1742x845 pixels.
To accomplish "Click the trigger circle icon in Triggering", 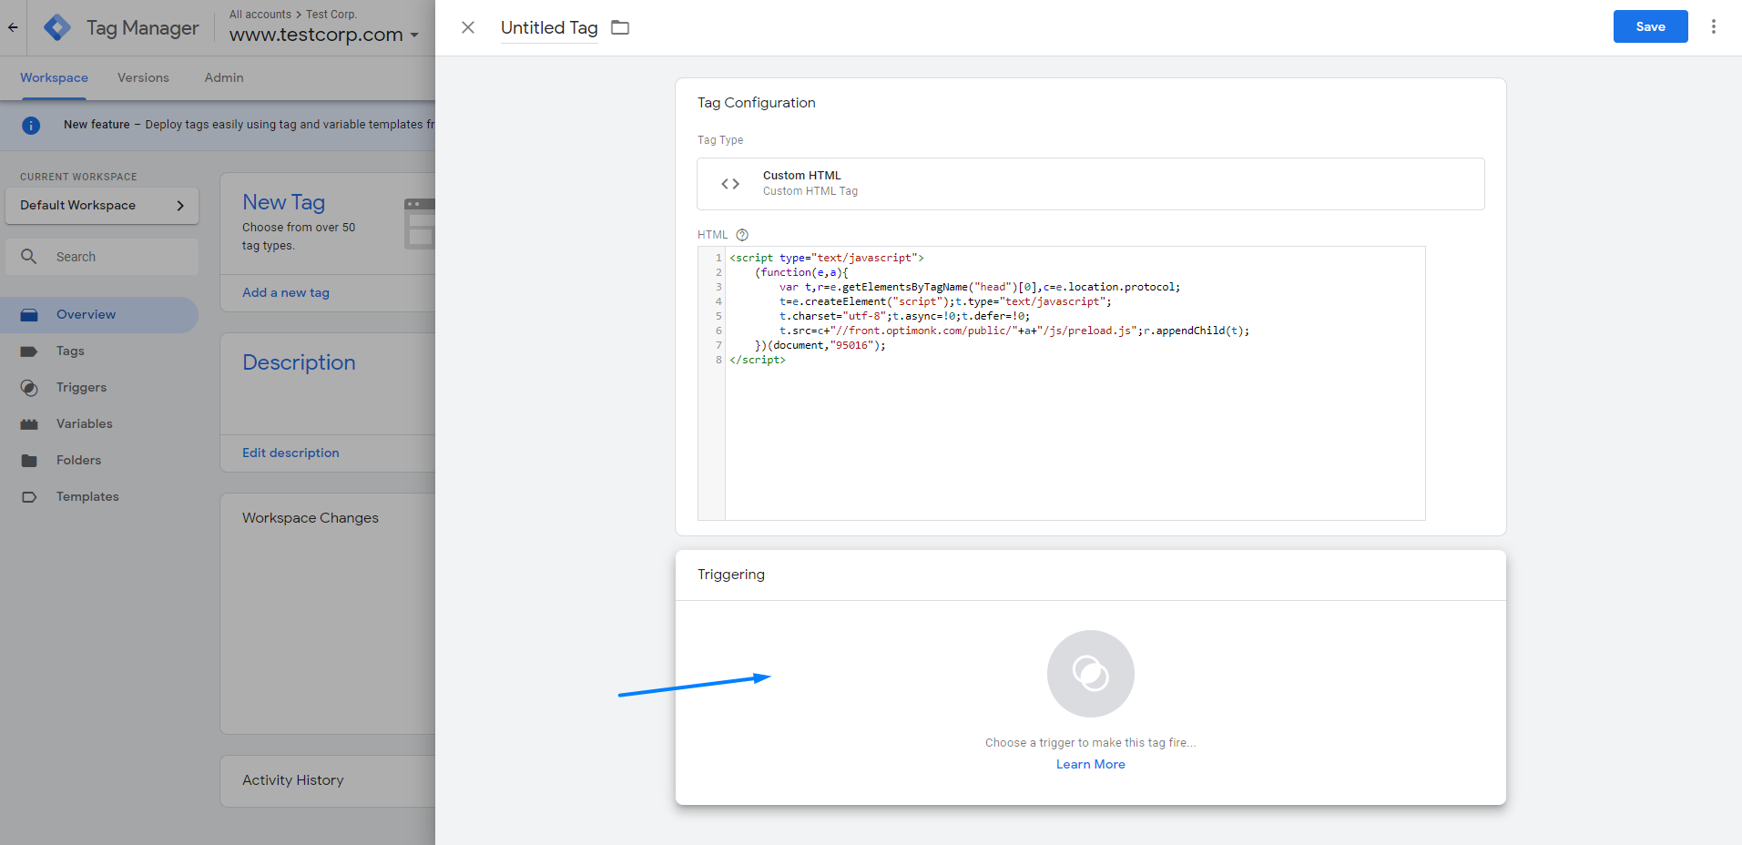I will (x=1090, y=674).
